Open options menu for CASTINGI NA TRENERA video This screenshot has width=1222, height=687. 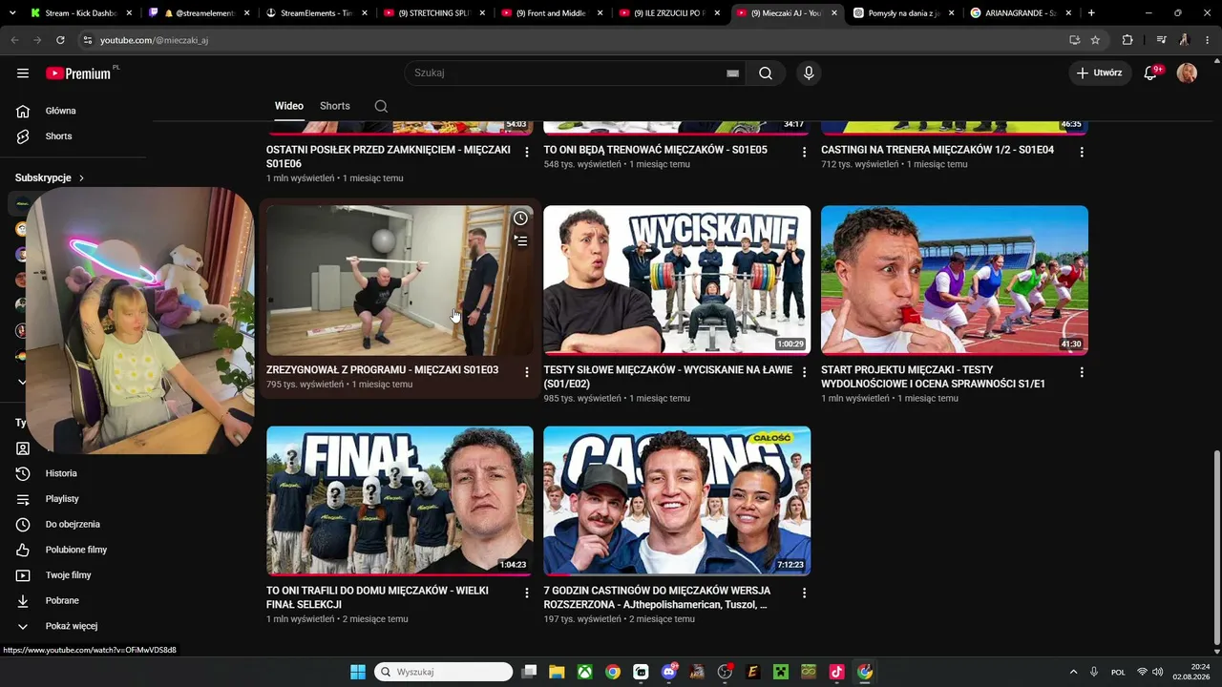1082,153
